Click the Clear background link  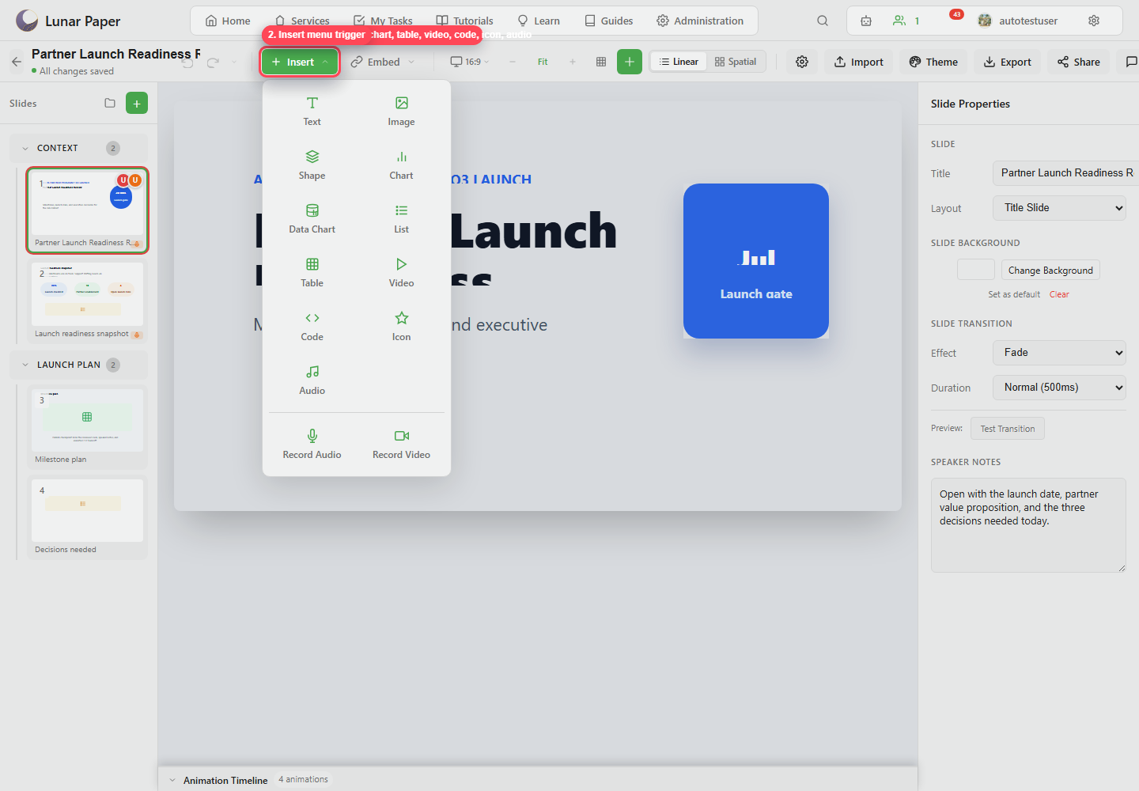[1059, 294]
